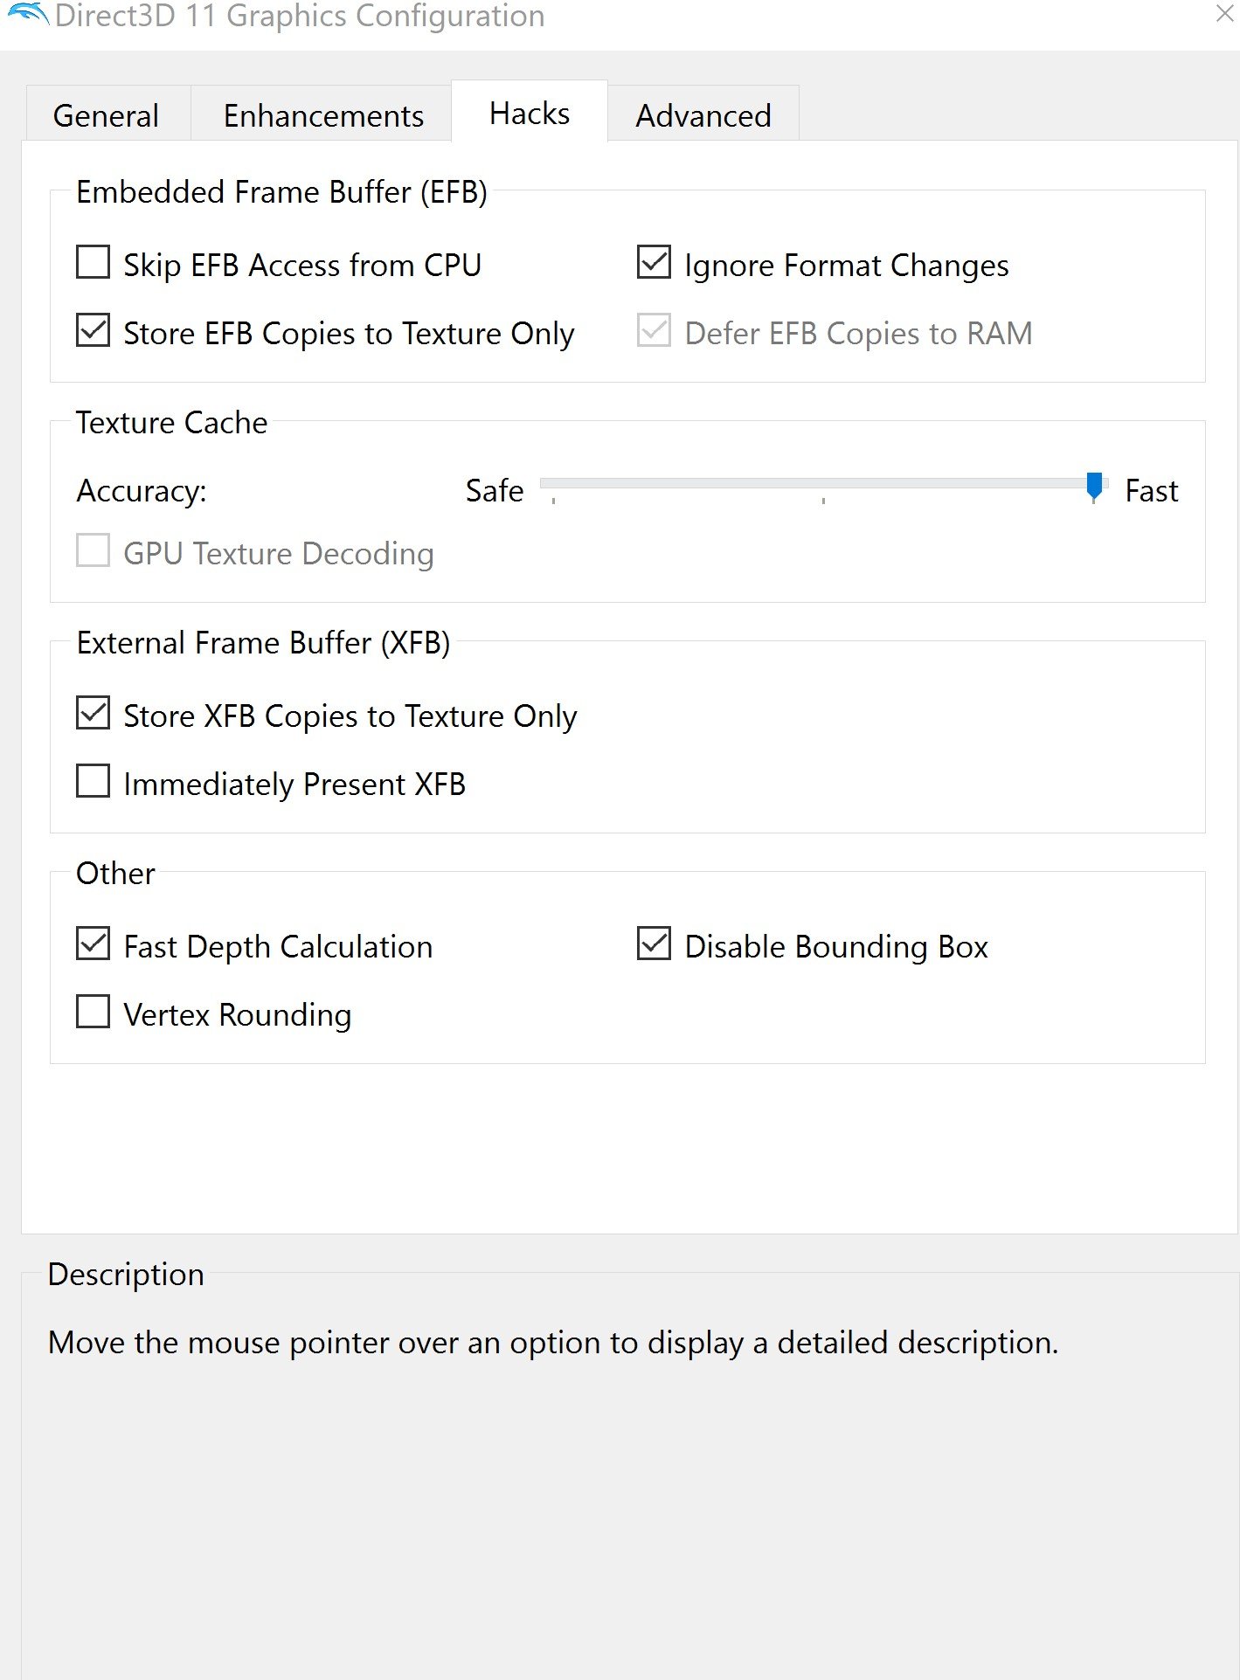Go to the Advanced tab
The image size is (1240, 1680).
click(703, 115)
